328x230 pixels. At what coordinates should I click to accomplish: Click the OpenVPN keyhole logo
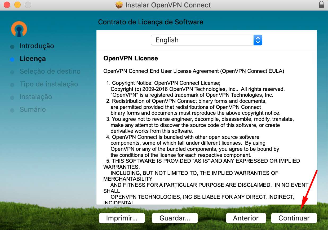19,29
